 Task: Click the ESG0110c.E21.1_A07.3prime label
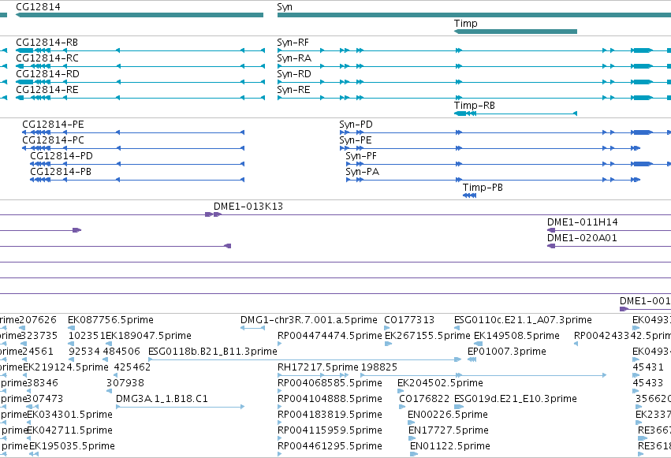click(523, 320)
